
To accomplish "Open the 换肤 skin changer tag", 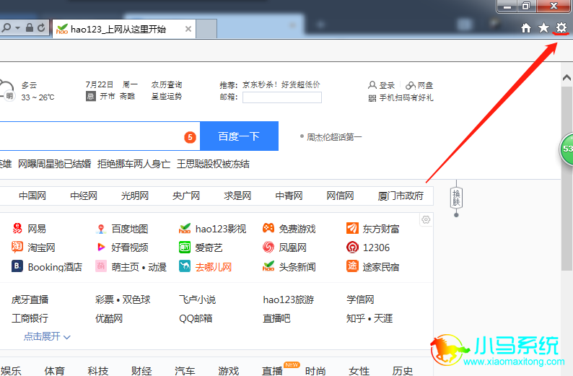I will click(456, 198).
